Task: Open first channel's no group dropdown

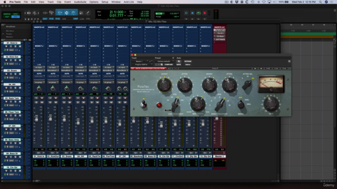Action: (39, 82)
